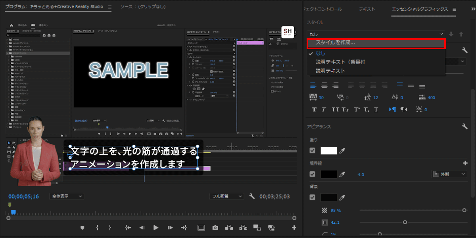Viewport: 476px width, 238px height.
Task: Open the ソース (クリップなし) panel tab
Action: coord(143,7)
